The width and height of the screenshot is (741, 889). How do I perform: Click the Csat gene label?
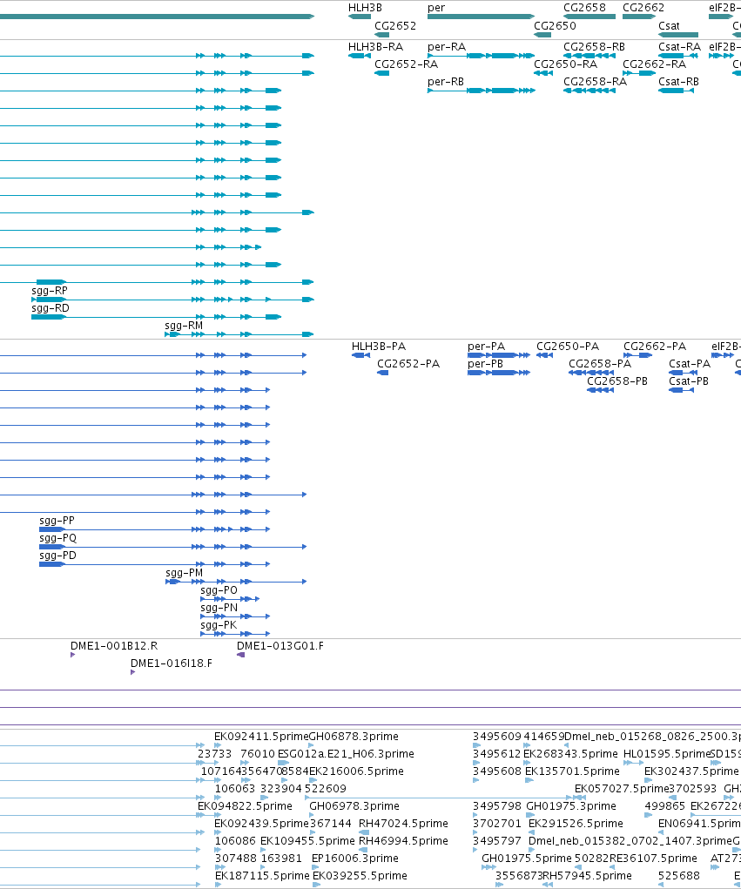tap(669, 25)
